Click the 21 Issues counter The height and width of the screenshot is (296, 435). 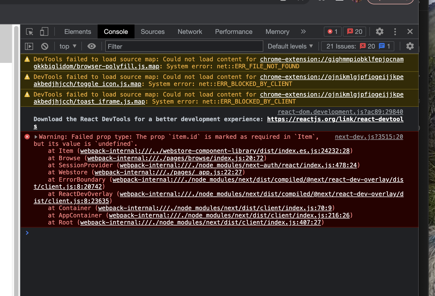point(357,46)
